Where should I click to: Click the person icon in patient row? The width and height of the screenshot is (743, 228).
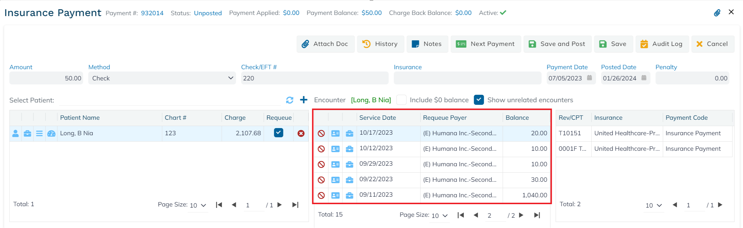(x=16, y=134)
